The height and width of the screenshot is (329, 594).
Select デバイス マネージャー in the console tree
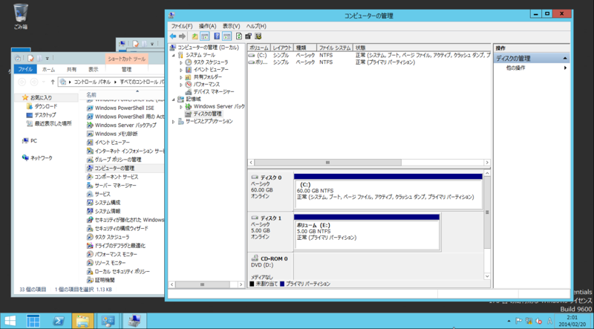[x=213, y=92]
